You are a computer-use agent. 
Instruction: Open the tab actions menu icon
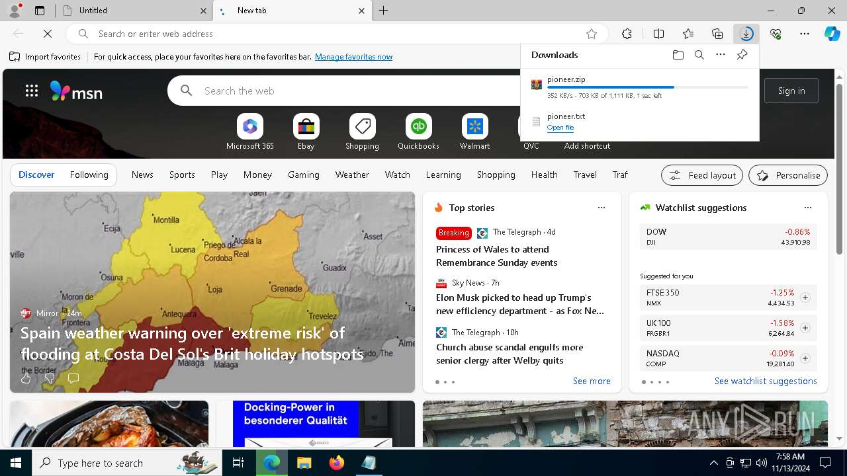coord(40,11)
